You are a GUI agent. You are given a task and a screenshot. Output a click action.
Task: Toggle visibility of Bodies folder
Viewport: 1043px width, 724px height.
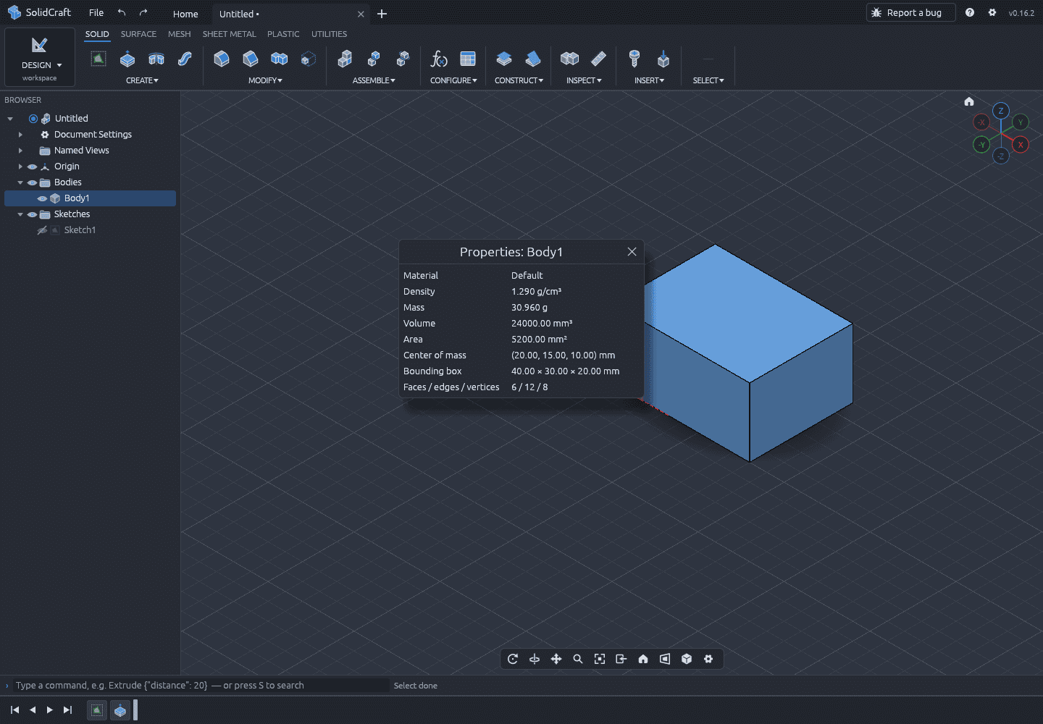(x=32, y=182)
